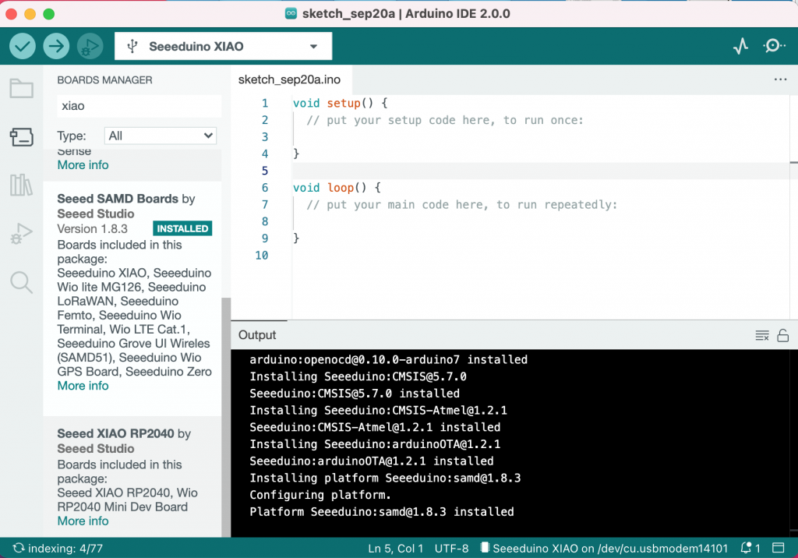Click Ln 5, Col 1 in status bar

(395, 549)
